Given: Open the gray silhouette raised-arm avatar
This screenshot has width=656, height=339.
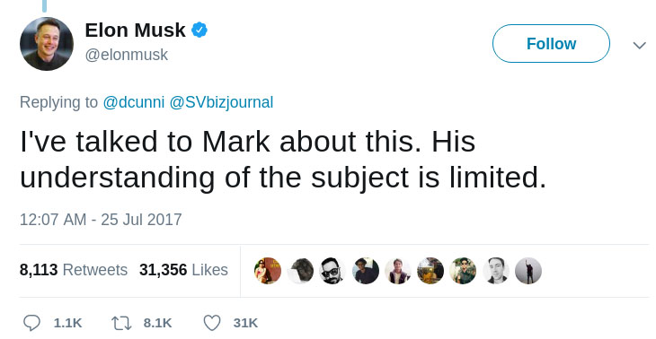Looking at the screenshot, I should 528,271.
